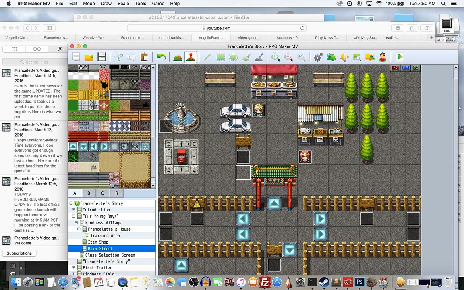Zoom out on the map
Viewport: 464px width, 290px height.
coord(288,57)
